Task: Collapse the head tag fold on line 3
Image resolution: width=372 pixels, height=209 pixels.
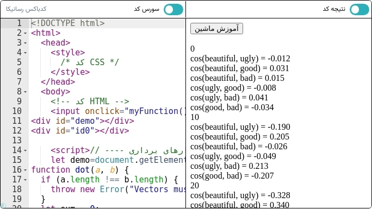Action: pos(26,43)
